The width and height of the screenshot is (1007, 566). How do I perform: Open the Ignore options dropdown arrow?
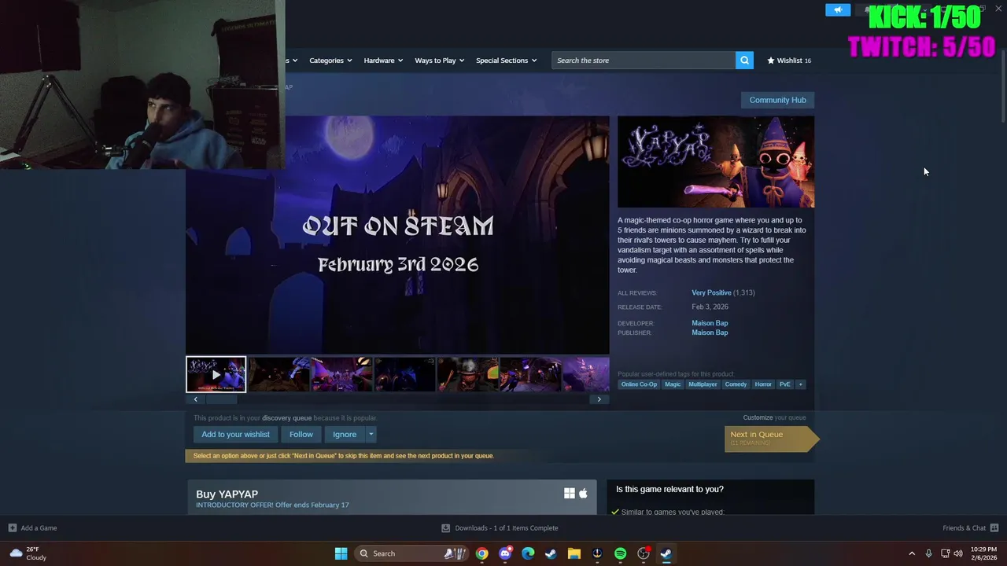[371, 434]
